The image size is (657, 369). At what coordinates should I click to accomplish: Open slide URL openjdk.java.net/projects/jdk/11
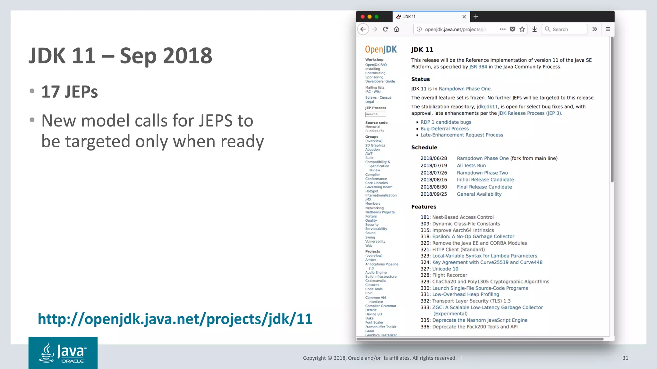pos(175,319)
